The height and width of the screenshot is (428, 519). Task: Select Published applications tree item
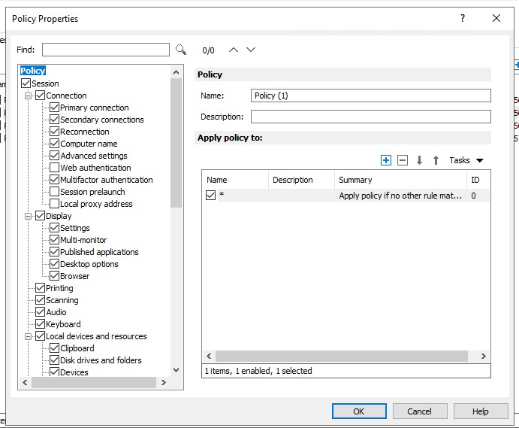click(x=99, y=252)
